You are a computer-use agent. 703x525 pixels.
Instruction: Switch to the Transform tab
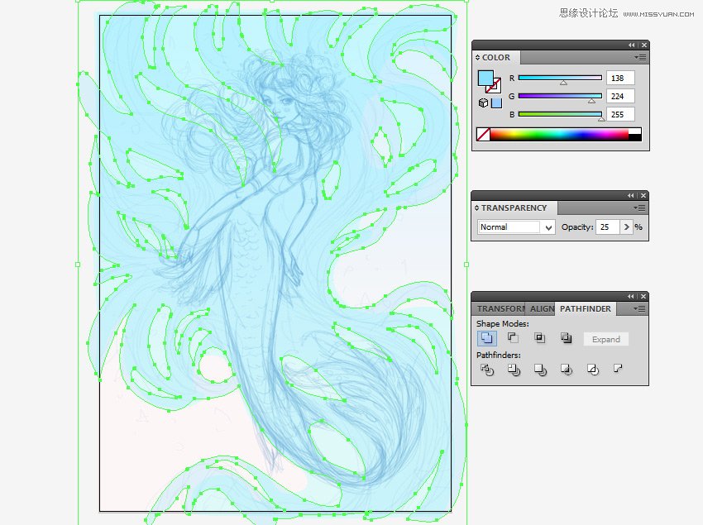[500, 308]
